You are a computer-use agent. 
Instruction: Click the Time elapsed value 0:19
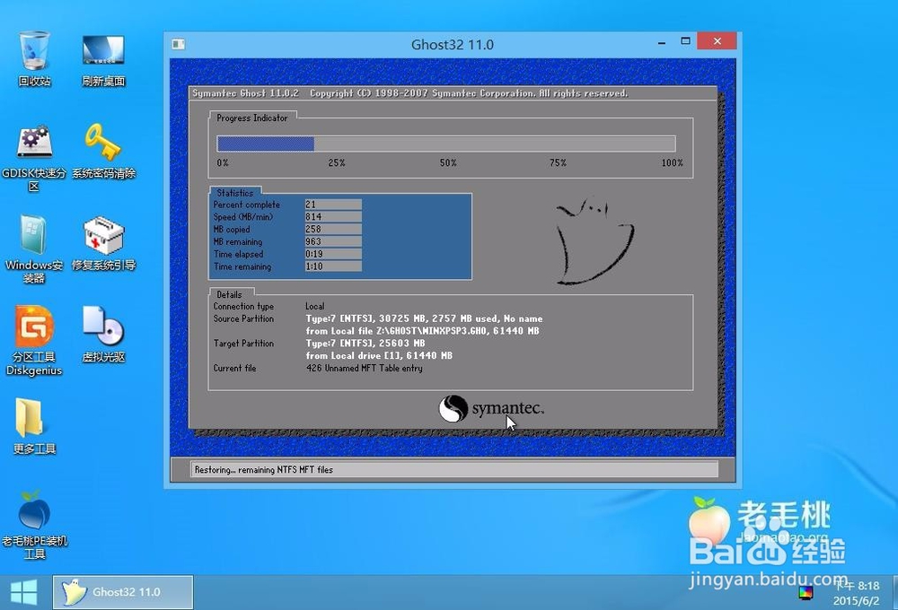click(333, 254)
